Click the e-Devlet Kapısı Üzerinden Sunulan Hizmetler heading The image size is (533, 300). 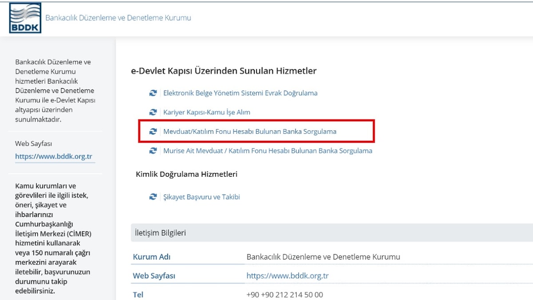pos(224,70)
